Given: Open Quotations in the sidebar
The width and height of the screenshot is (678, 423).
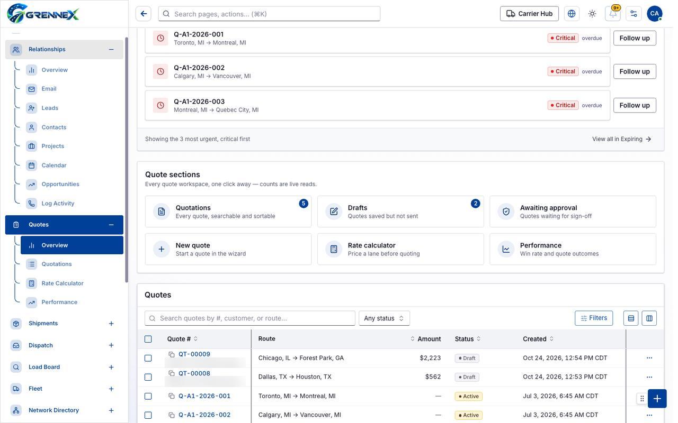Looking at the screenshot, I should 72,264.
